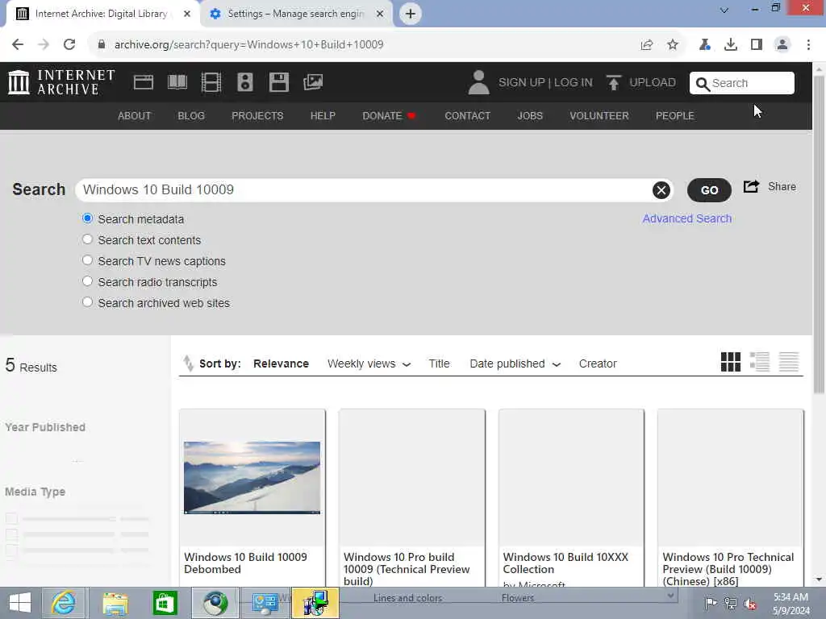Viewport: 826px width, 619px height.
Task: Open the Images icon in header
Action: [x=313, y=82]
